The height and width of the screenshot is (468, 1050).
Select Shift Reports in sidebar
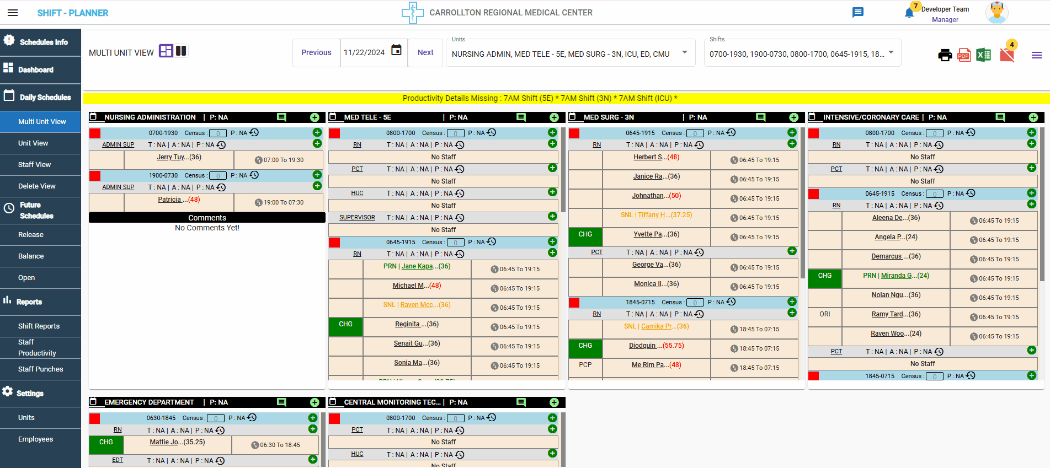pos(39,326)
